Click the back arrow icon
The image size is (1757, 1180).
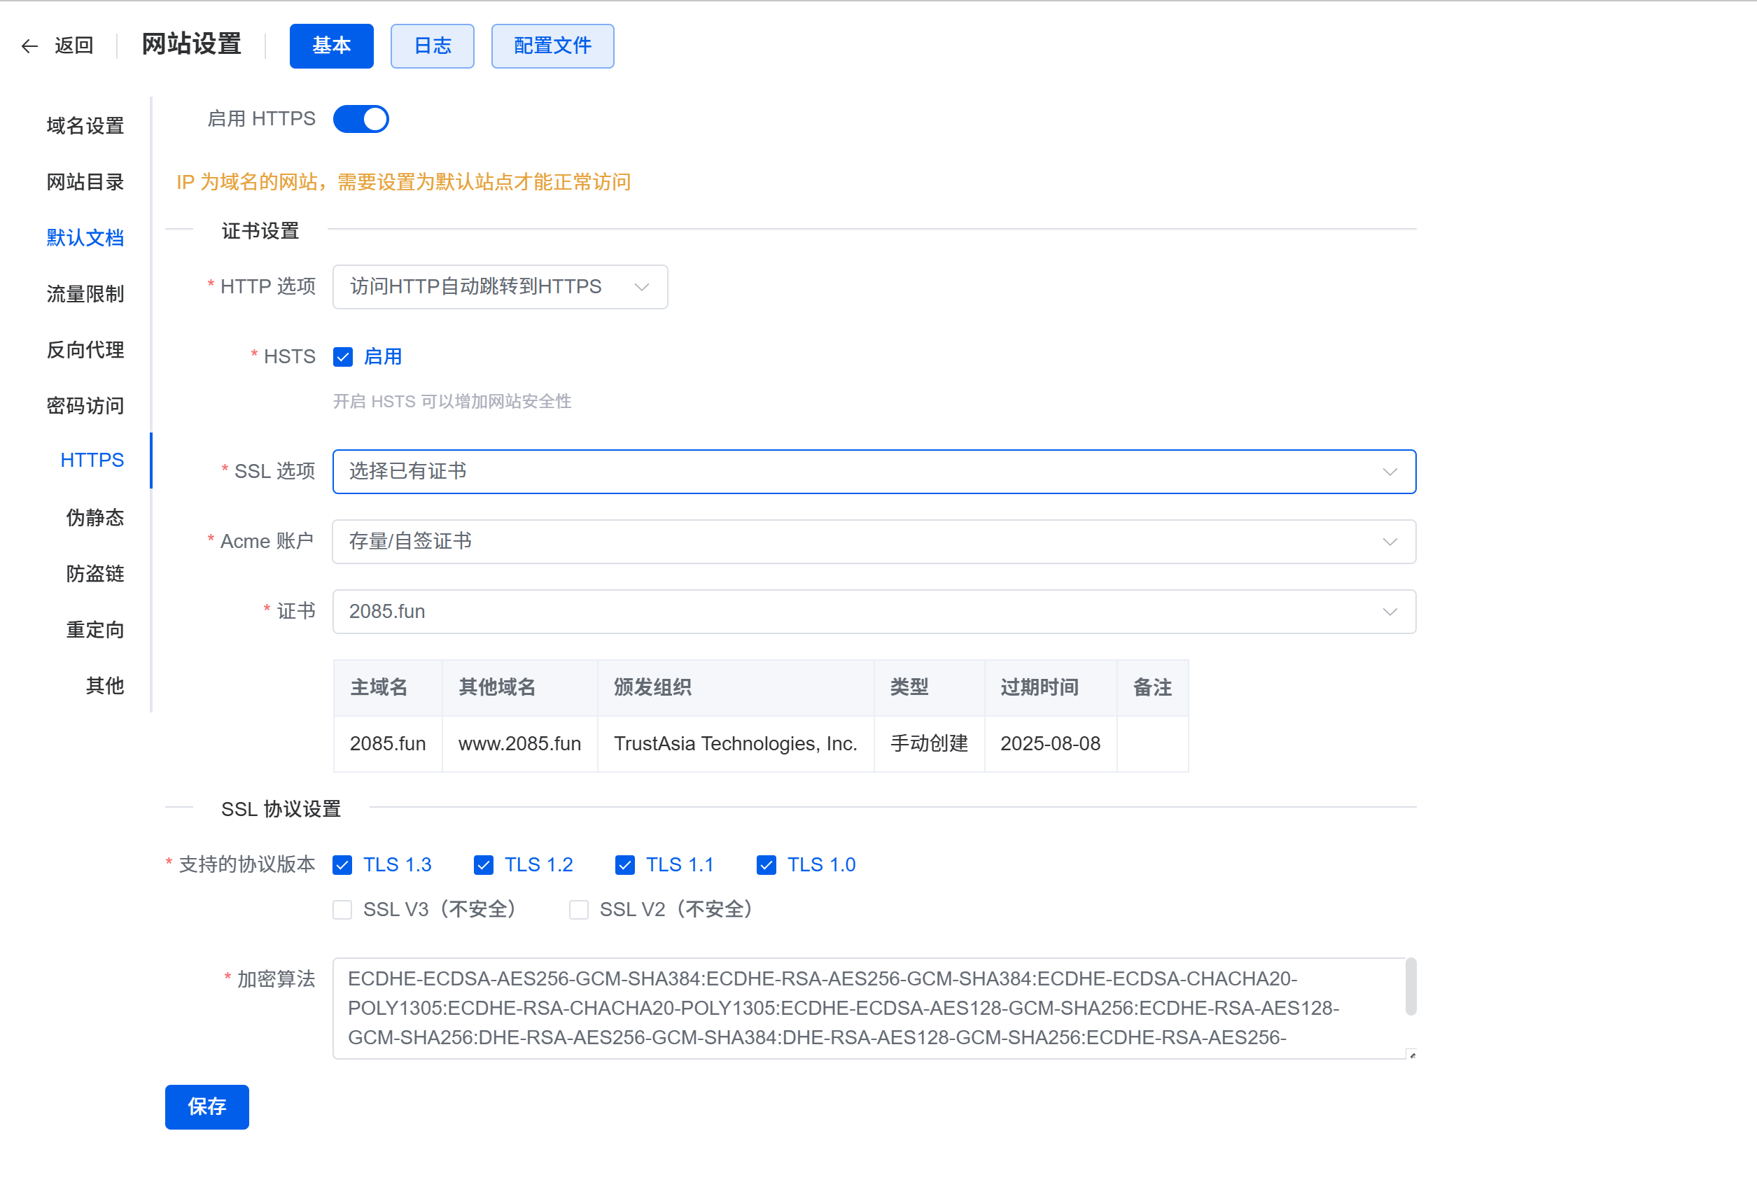pyautogui.click(x=29, y=47)
